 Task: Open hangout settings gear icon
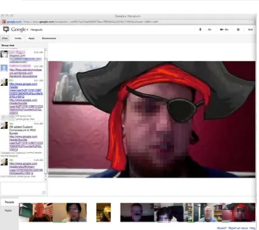point(238,30)
